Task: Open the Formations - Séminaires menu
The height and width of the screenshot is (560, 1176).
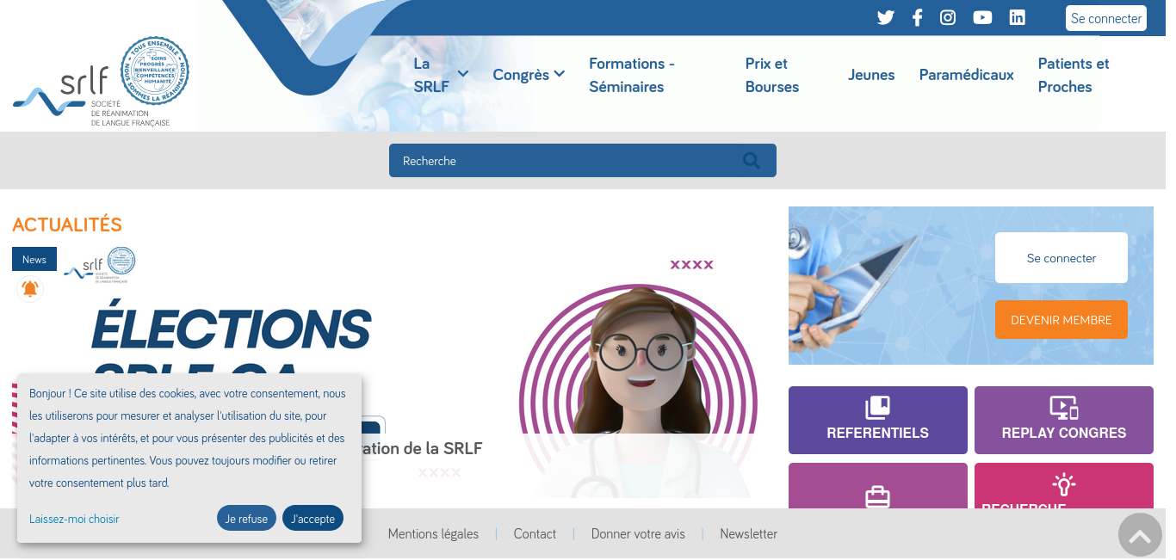Action: tap(632, 75)
